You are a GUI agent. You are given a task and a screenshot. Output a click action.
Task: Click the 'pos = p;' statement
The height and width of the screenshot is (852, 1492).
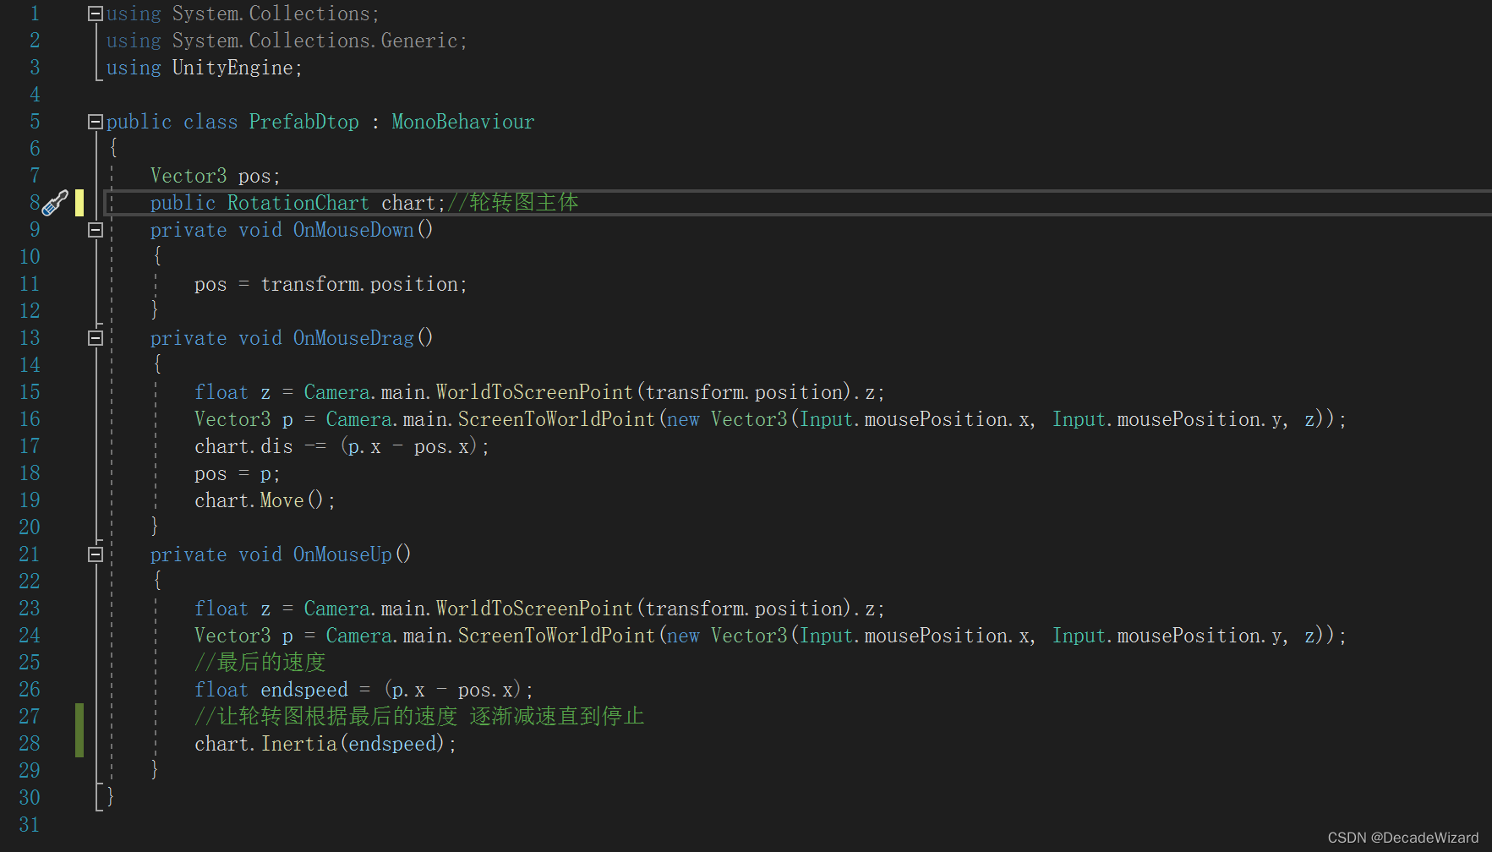[238, 473]
